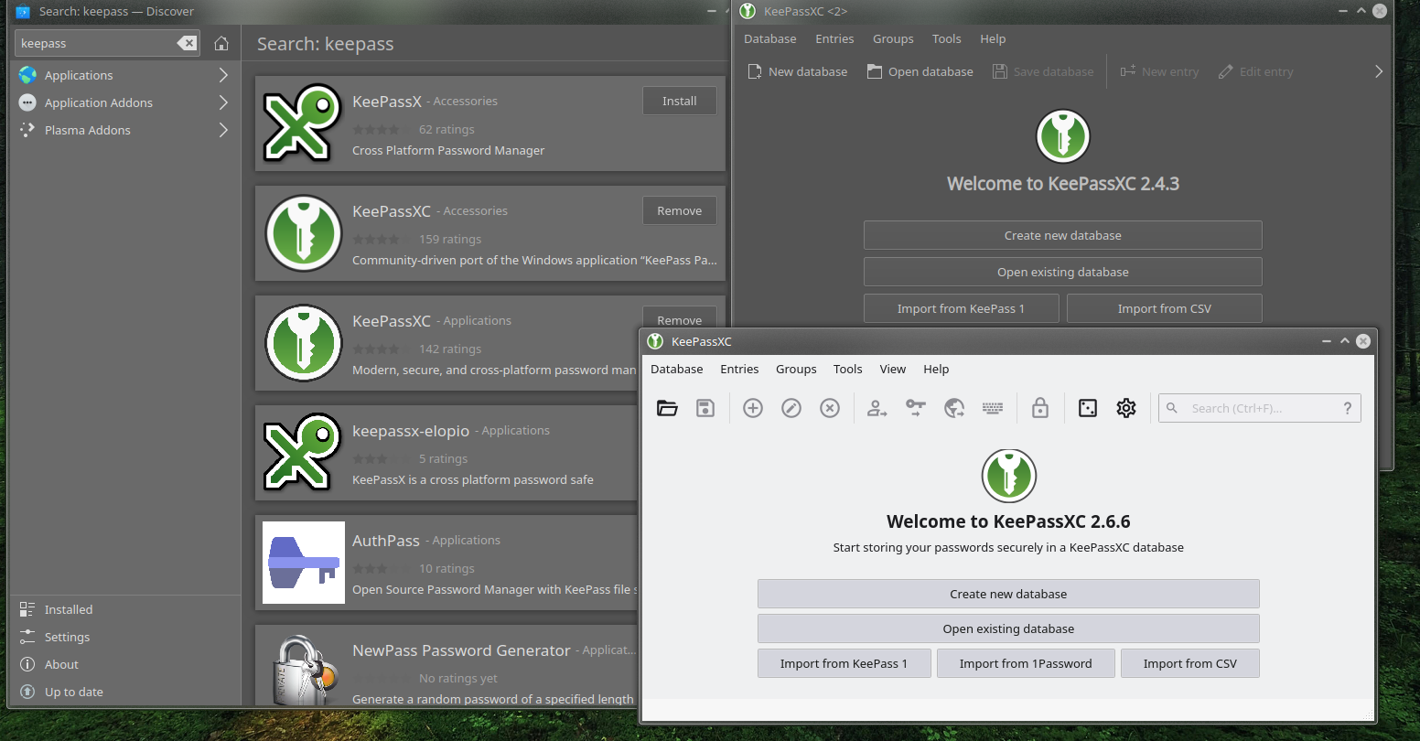Open the password generator dice icon
Viewport: 1420px width, 741px height.
(1087, 408)
